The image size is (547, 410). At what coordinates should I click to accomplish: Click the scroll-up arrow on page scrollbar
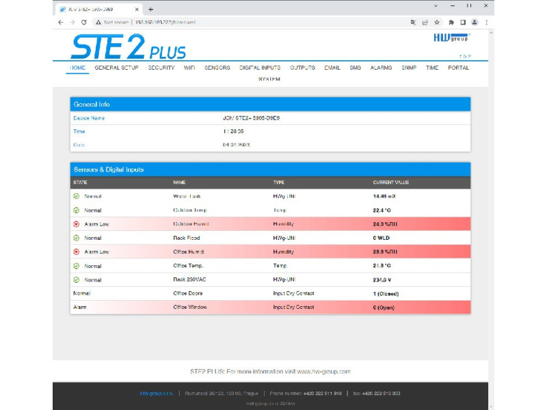click(491, 32)
